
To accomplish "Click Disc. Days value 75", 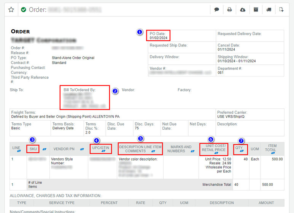I will pyautogui.click(x=137, y=128).
